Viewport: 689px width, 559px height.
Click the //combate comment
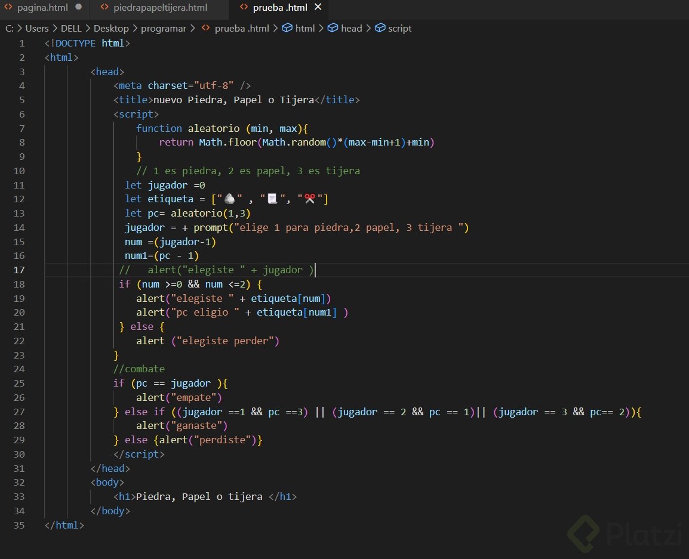[x=139, y=369]
